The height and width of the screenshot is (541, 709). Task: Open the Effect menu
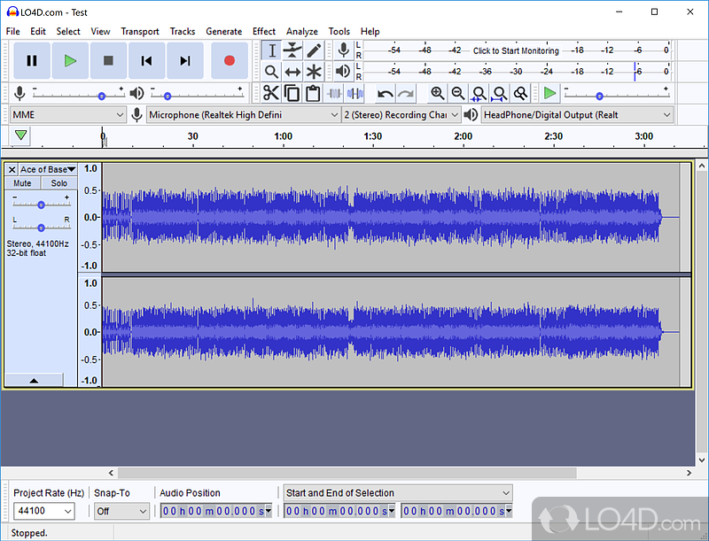pyautogui.click(x=264, y=31)
